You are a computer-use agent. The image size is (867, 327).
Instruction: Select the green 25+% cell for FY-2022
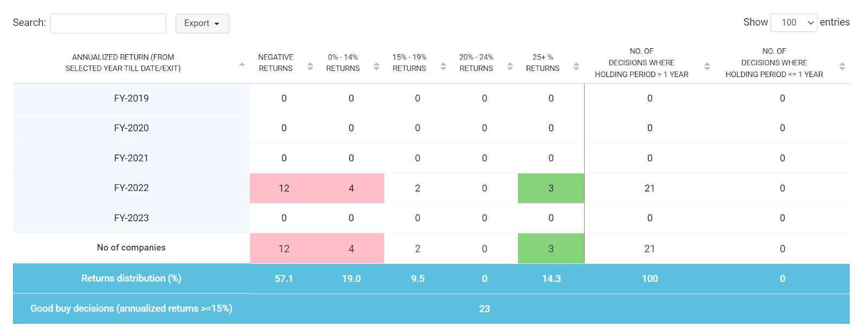tap(551, 188)
